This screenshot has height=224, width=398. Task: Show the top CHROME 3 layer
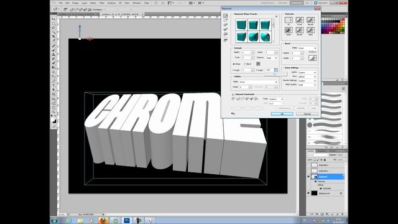click(308, 165)
